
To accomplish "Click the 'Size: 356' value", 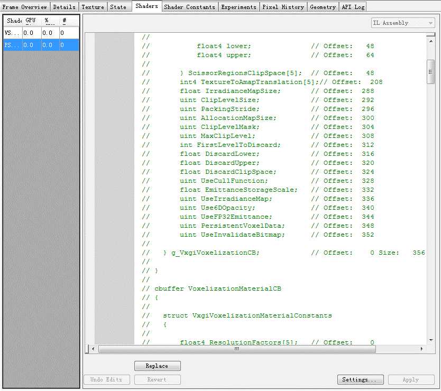I will point(402,253).
